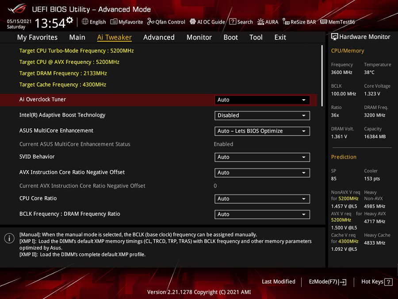The image size is (398, 299).
Task: Open Qfan Control fan icon
Action: (x=151, y=22)
